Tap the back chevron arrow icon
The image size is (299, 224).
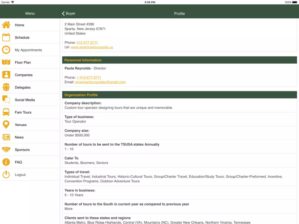(x=63, y=13)
